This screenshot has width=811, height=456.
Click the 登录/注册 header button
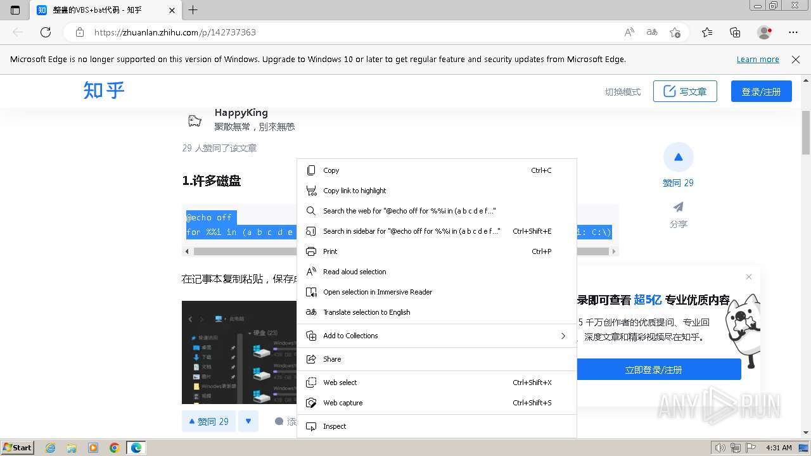[x=761, y=91]
